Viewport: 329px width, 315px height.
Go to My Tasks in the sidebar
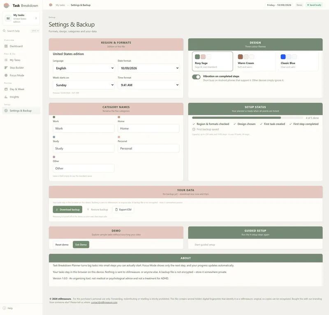pyautogui.click(x=21, y=60)
